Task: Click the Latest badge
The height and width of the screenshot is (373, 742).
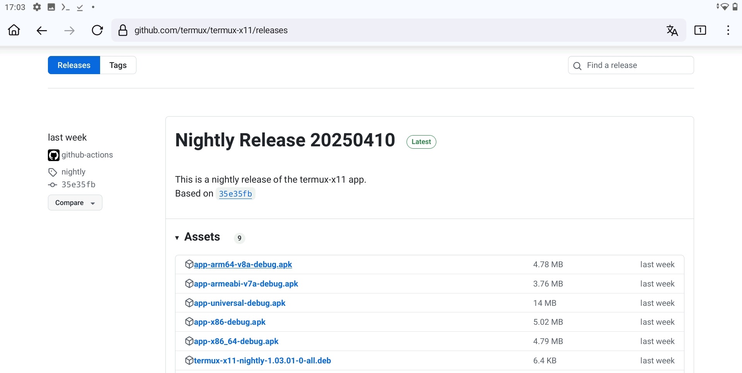Action: [x=421, y=142]
